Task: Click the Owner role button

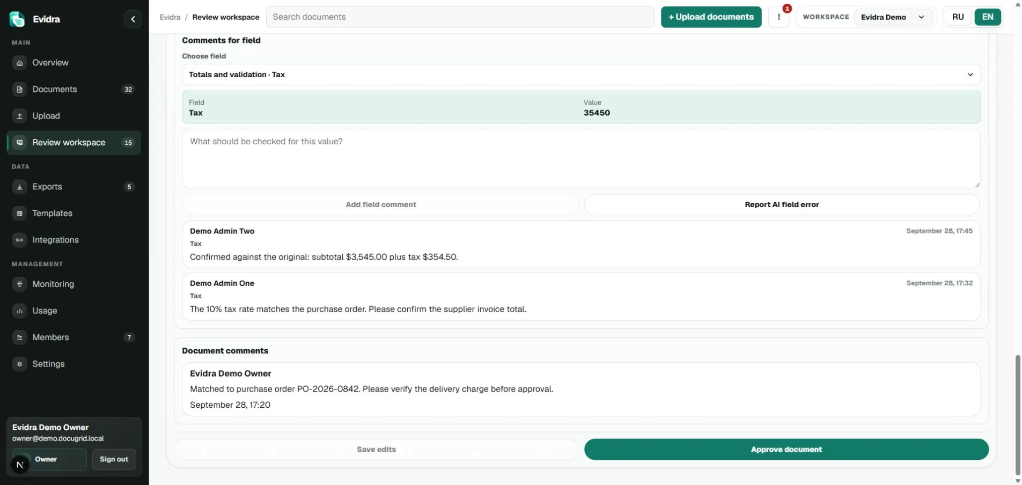Action: [49, 459]
